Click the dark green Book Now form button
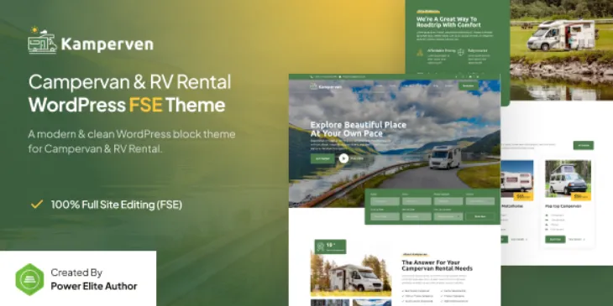This screenshot has height=306, width=613. pyautogui.click(x=480, y=216)
